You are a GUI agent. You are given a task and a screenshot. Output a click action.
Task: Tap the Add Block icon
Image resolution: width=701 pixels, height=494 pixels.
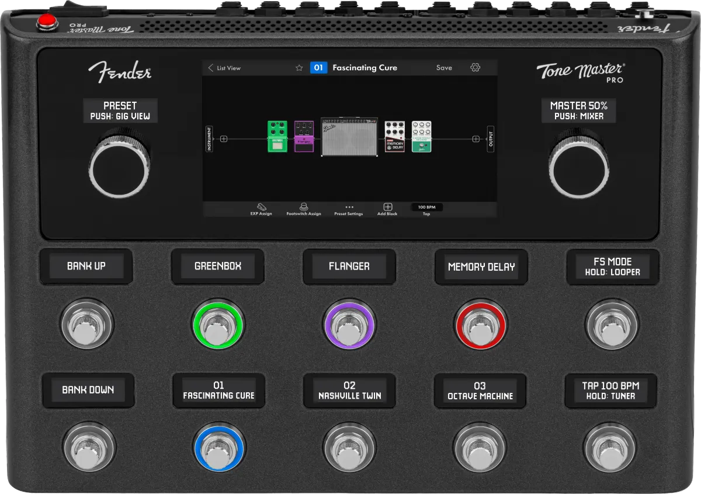(x=387, y=209)
